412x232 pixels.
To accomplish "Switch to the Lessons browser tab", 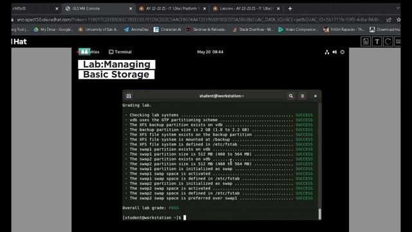I will click(x=246, y=8).
